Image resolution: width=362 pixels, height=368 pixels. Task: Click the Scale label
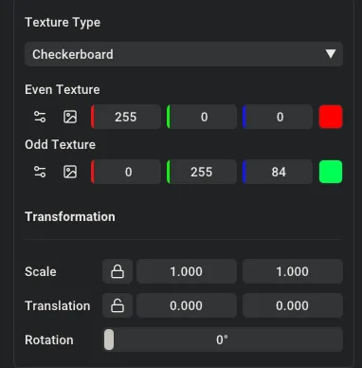click(41, 271)
